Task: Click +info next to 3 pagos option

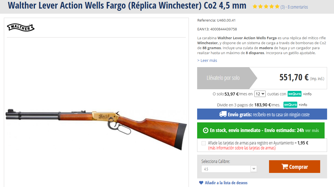Action: pos(303,105)
